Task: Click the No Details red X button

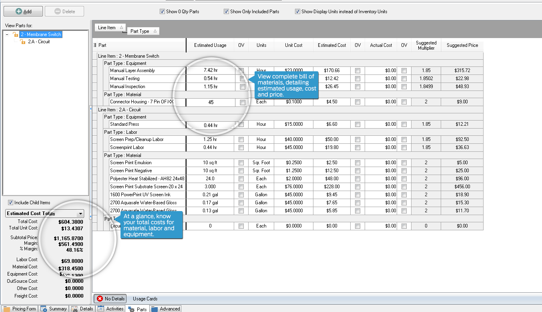Action: coord(111,299)
